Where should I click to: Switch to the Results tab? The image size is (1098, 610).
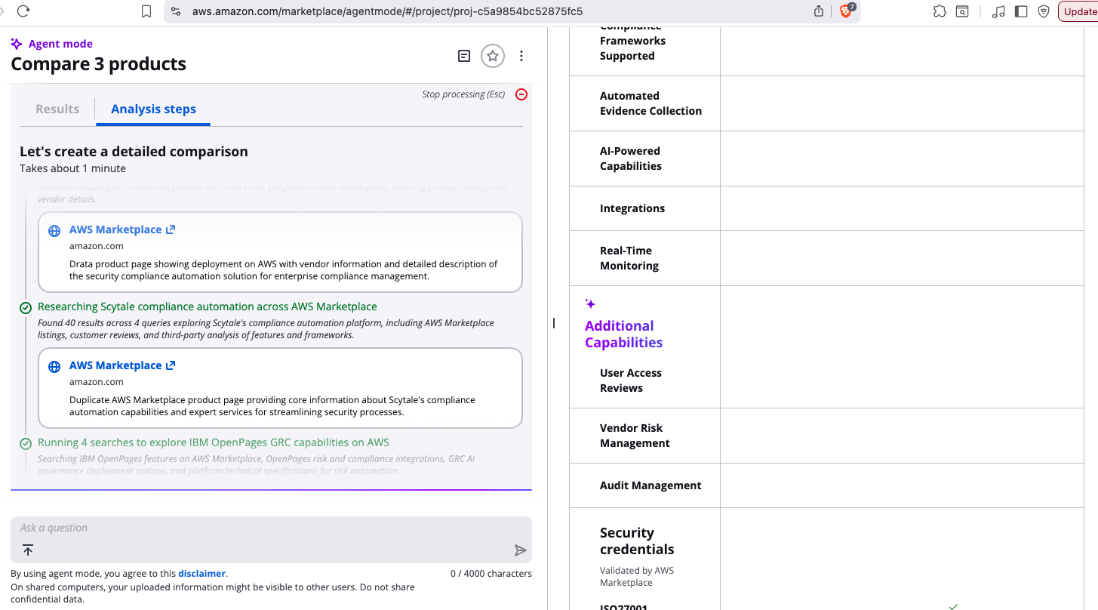coord(57,109)
